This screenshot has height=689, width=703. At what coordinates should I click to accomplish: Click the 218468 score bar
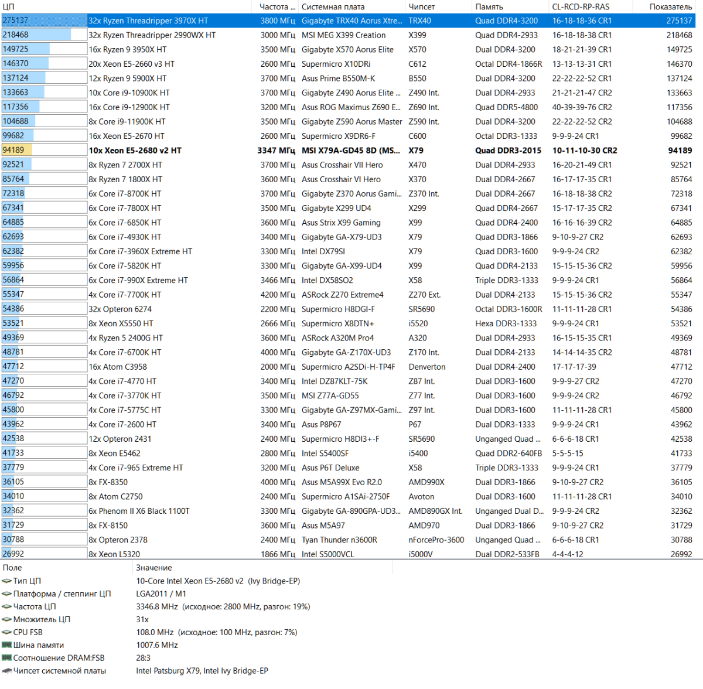pyautogui.click(x=44, y=35)
